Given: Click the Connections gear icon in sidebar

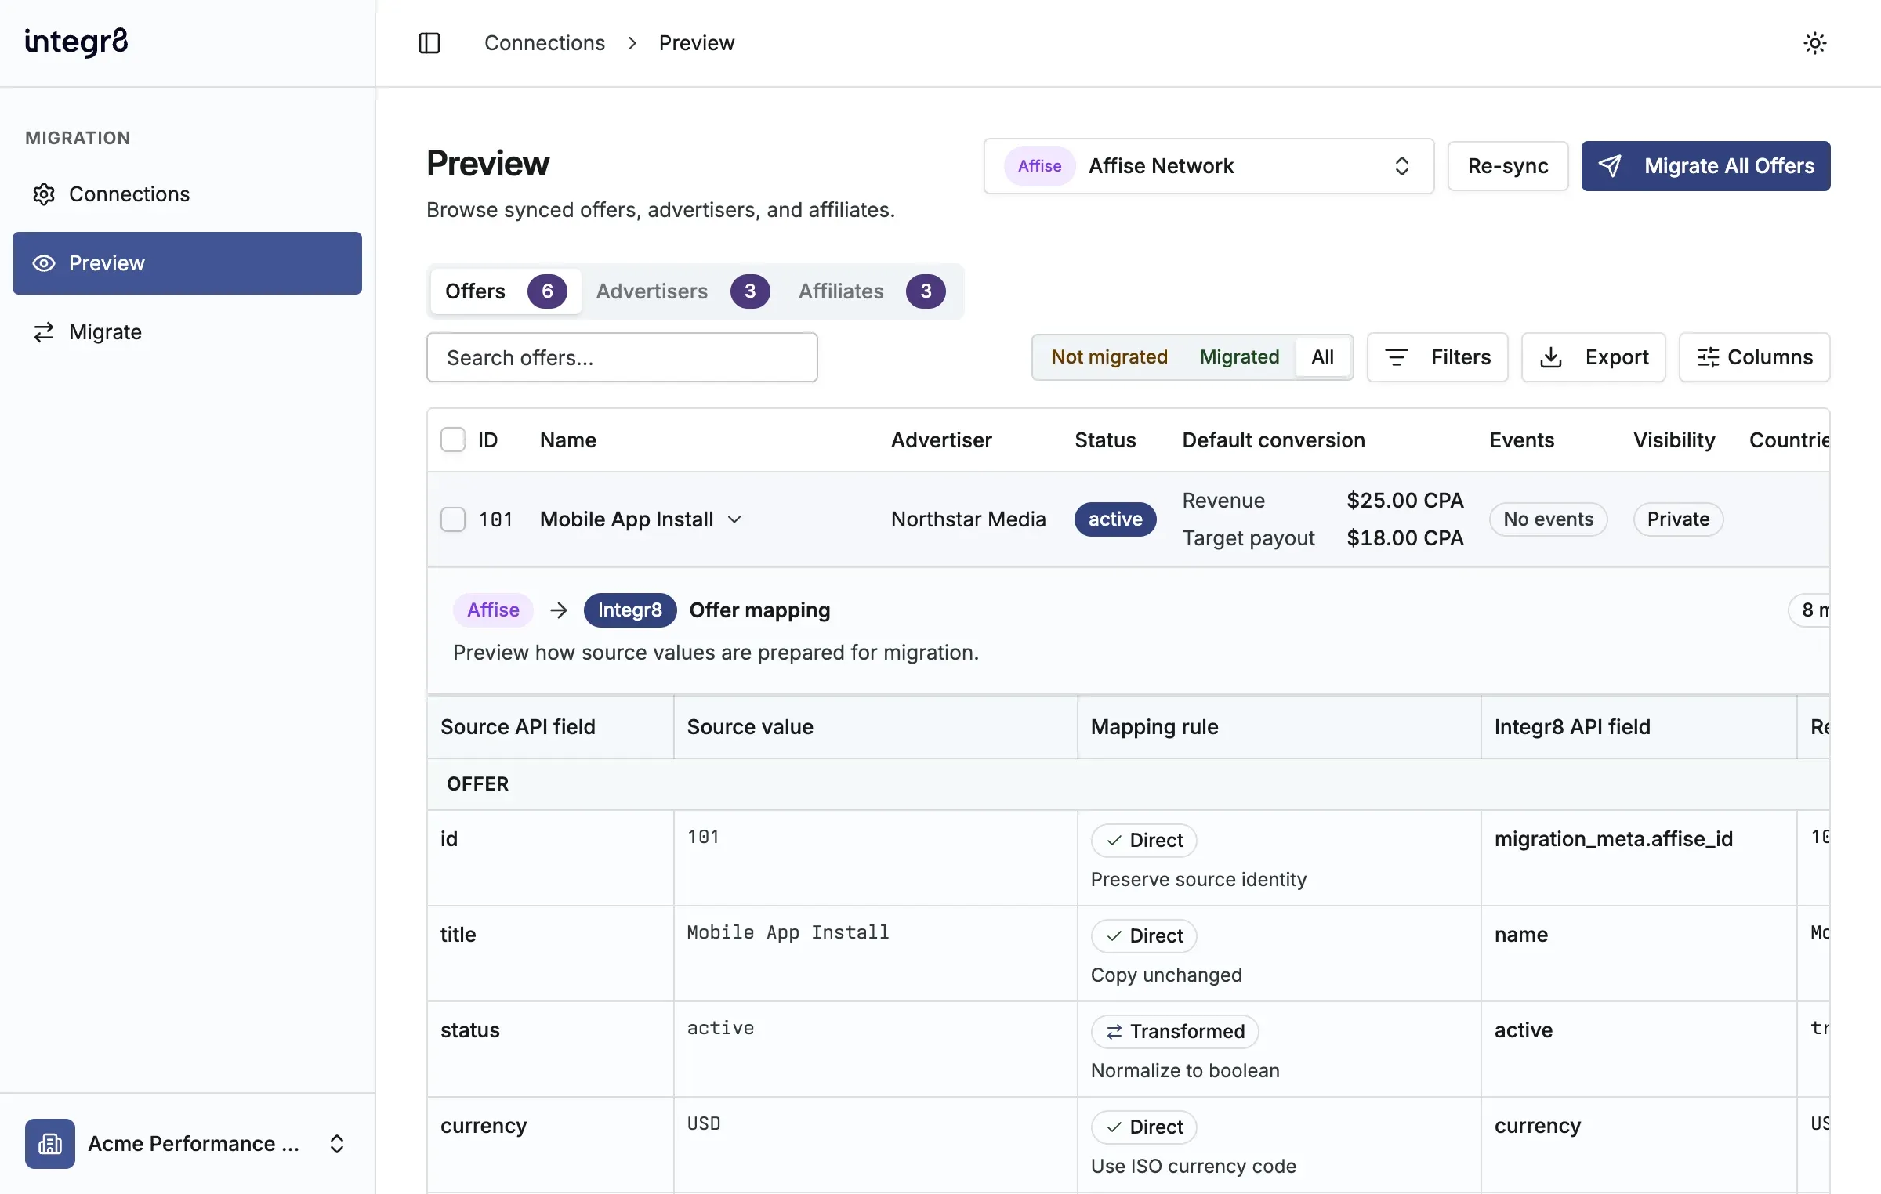Looking at the screenshot, I should click(44, 194).
